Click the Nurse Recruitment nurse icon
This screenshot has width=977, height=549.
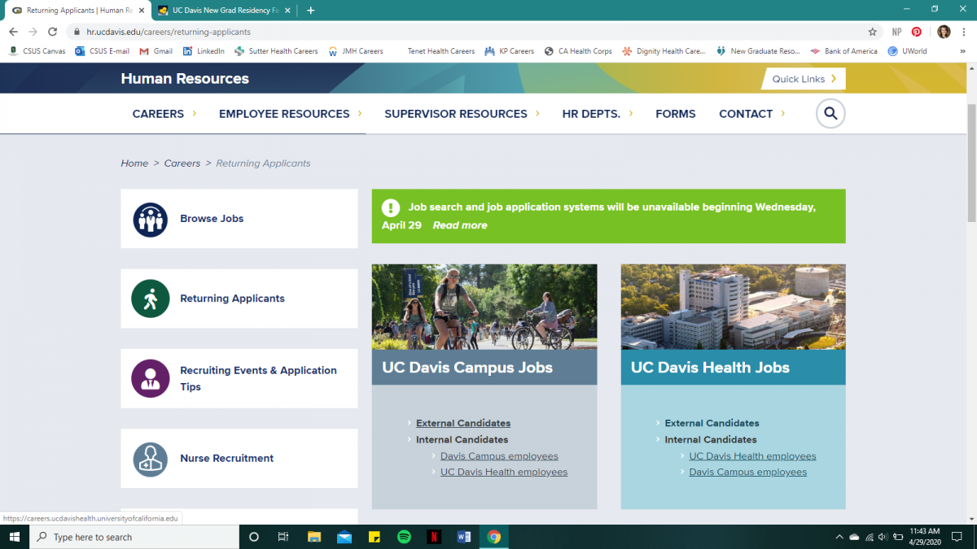(150, 459)
